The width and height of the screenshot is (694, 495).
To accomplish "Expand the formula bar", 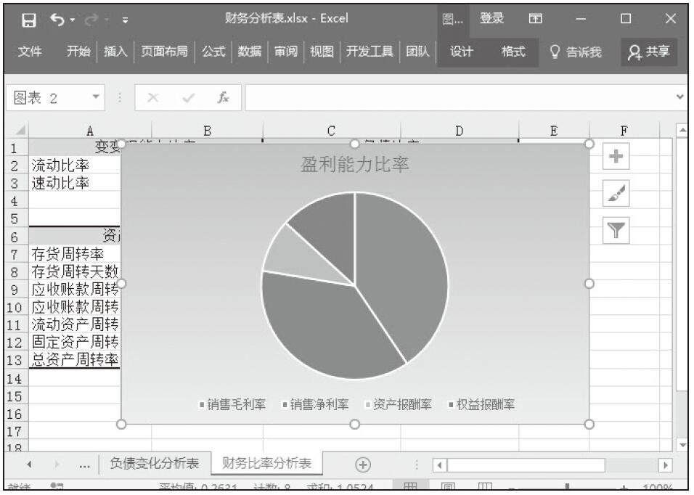I will (680, 97).
